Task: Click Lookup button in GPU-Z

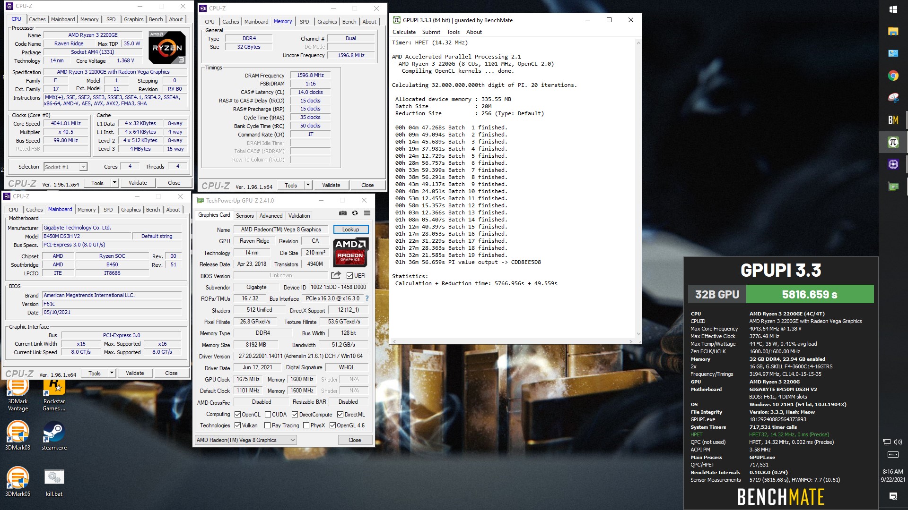Action: click(x=350, y=229)
